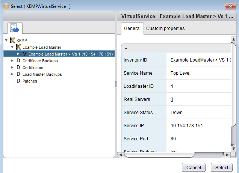Click the vertical scrollbar up arrow

pyautogui.click(x=233, y=39)
